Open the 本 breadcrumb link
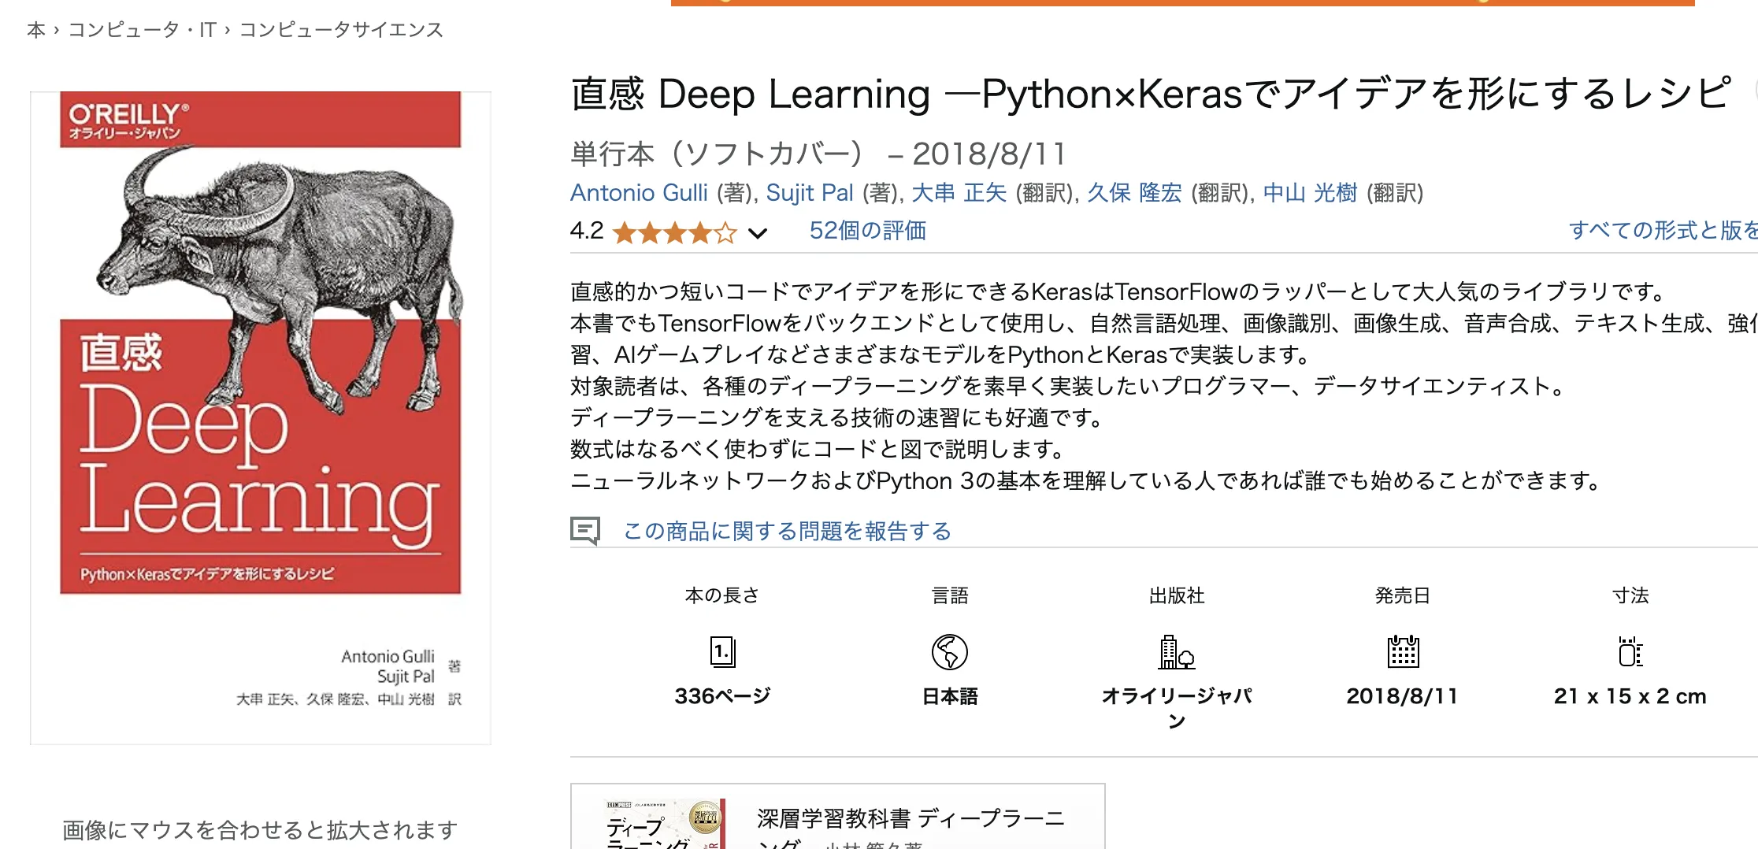 [x=36, y=30]
